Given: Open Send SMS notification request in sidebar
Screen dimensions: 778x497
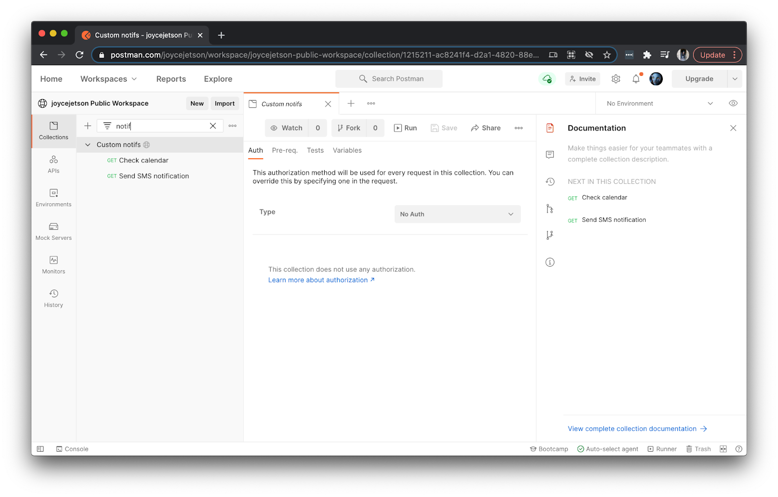Looking at the screenshot, I should pyautogui.click(x=154, y=176).
